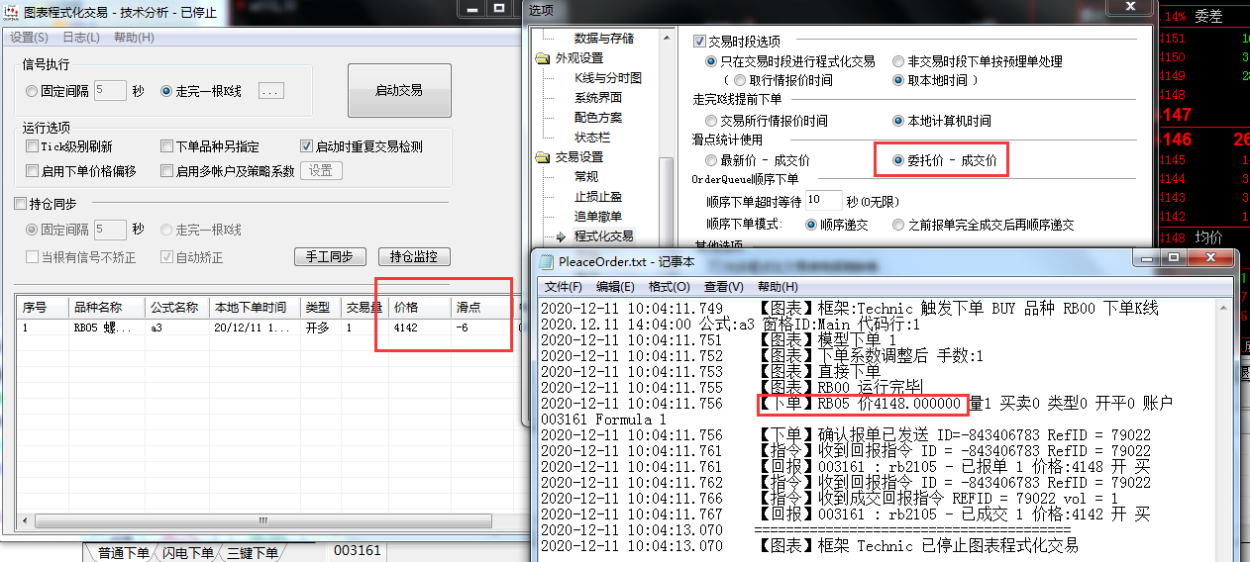The image size is (1250, 562).
Task: Select 最新价 - 成交价 radio
Action: coord(711,159)
